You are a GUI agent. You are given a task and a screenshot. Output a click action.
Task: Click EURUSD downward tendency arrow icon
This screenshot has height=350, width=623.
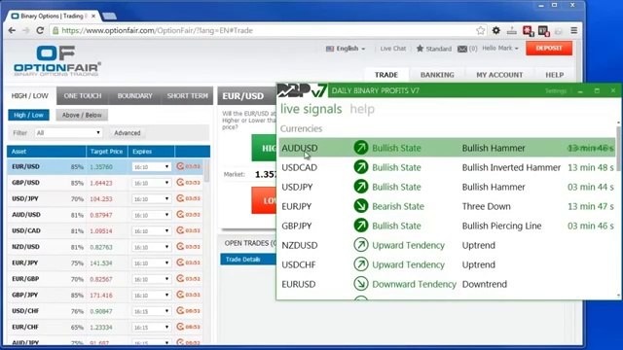click(x=361, y=284)
